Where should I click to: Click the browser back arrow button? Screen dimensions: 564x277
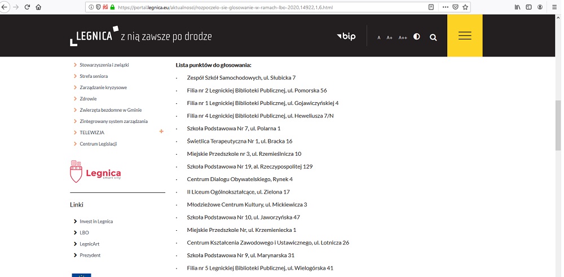tap(3, 7)
